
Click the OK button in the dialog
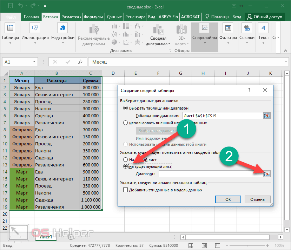pos(228,199)
